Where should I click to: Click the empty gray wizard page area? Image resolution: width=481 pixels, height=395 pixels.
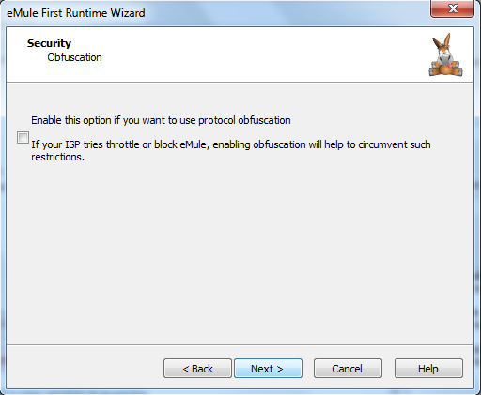240,251
